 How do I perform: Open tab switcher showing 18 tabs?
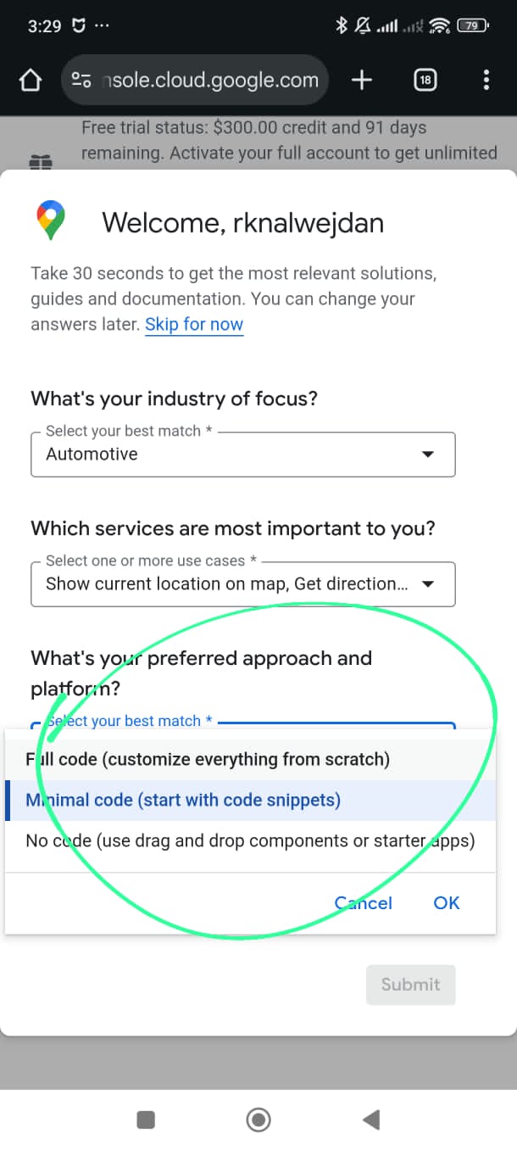pos(425,81)
